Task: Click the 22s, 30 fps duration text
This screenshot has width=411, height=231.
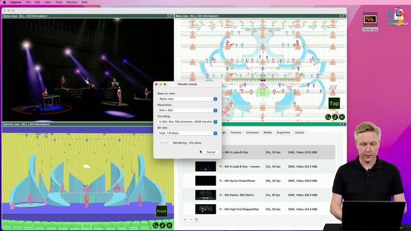Action: (x=273, y=167)
